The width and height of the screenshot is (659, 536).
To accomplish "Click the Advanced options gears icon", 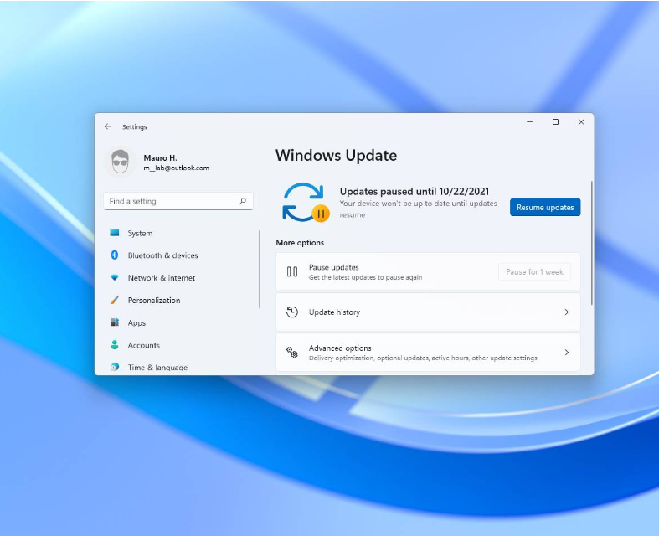I will [x=292, y=353].
